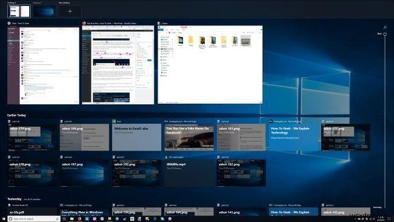Click the Type here to search box
This screenshot has height=222, width=394.
coord(34,219)
